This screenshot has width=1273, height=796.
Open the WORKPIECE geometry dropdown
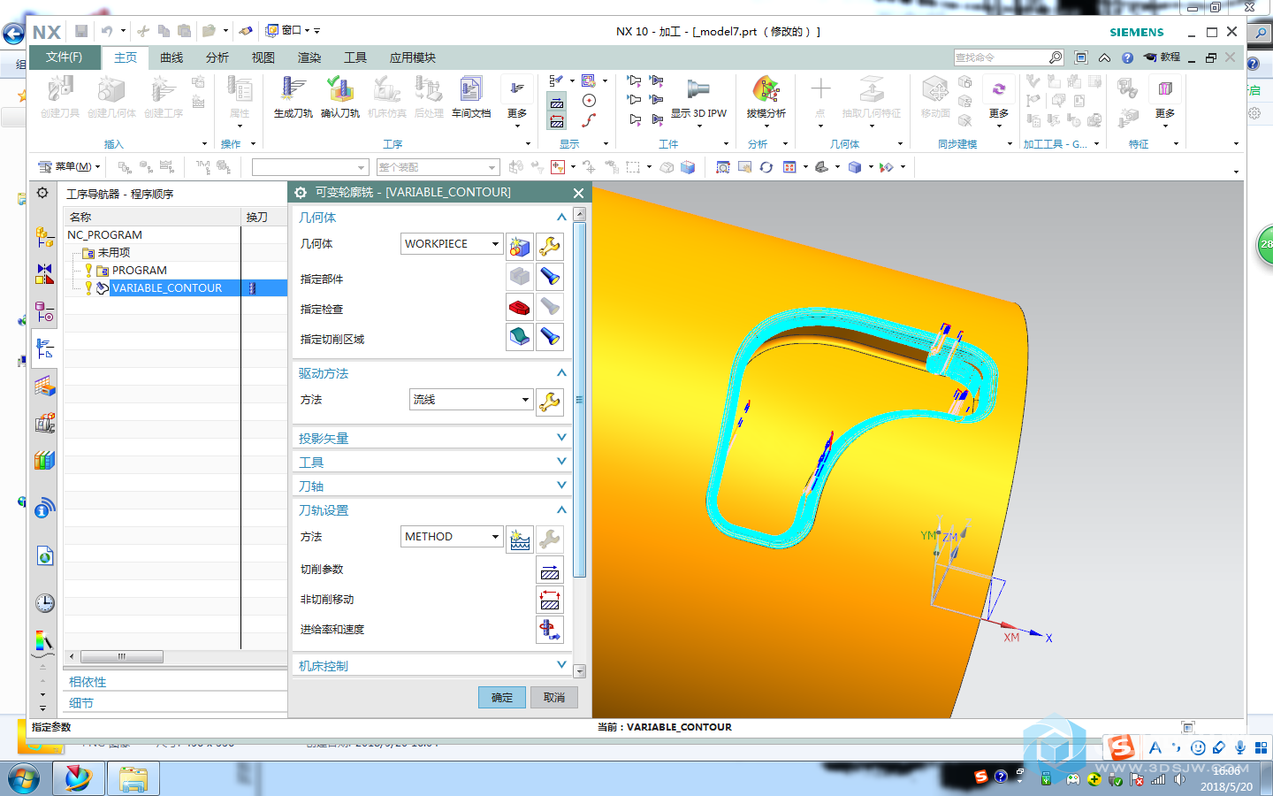click(495, 244)
